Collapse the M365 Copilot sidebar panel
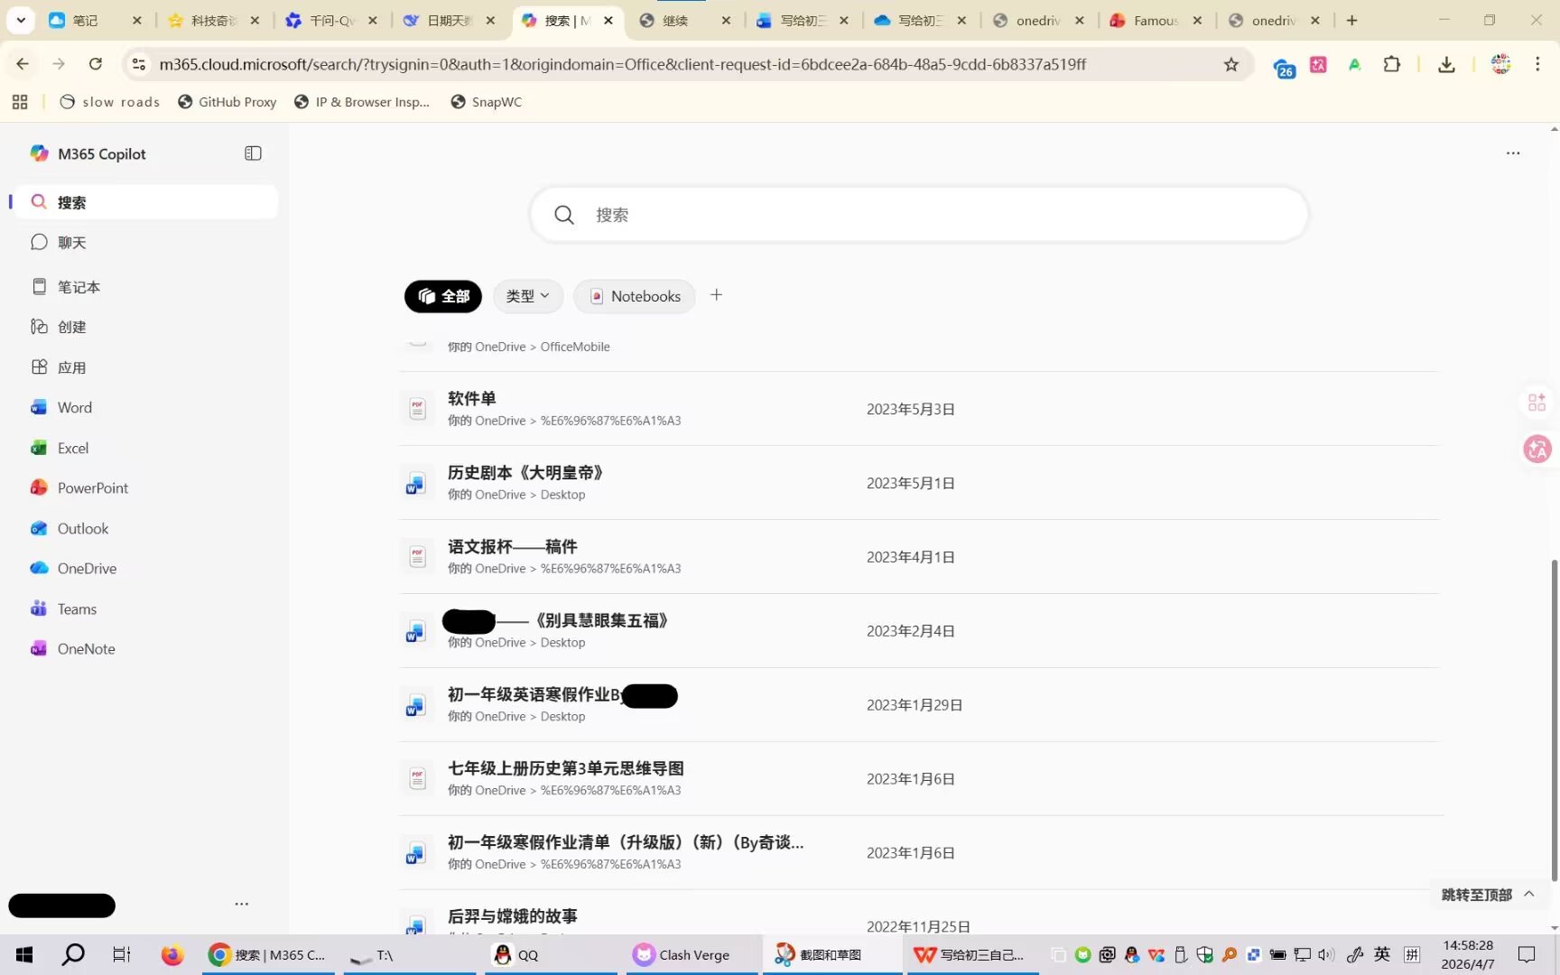 [253, 153]
